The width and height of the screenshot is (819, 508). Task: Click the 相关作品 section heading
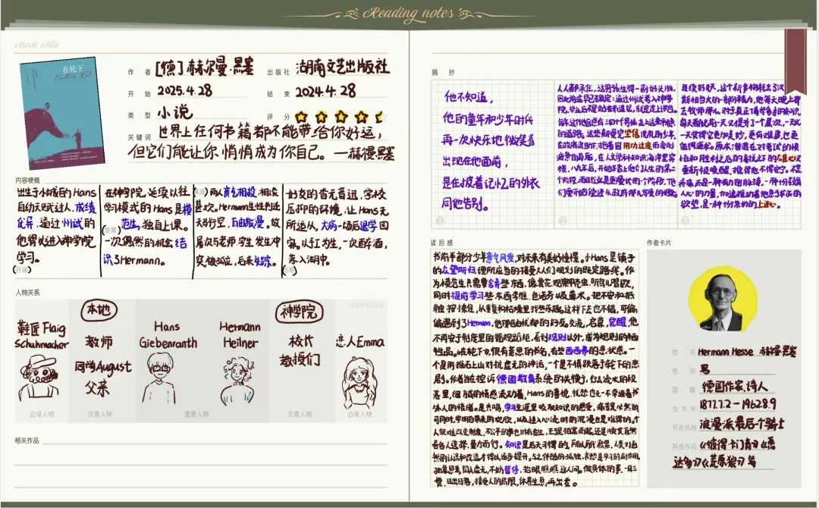[x=27, y=441]
